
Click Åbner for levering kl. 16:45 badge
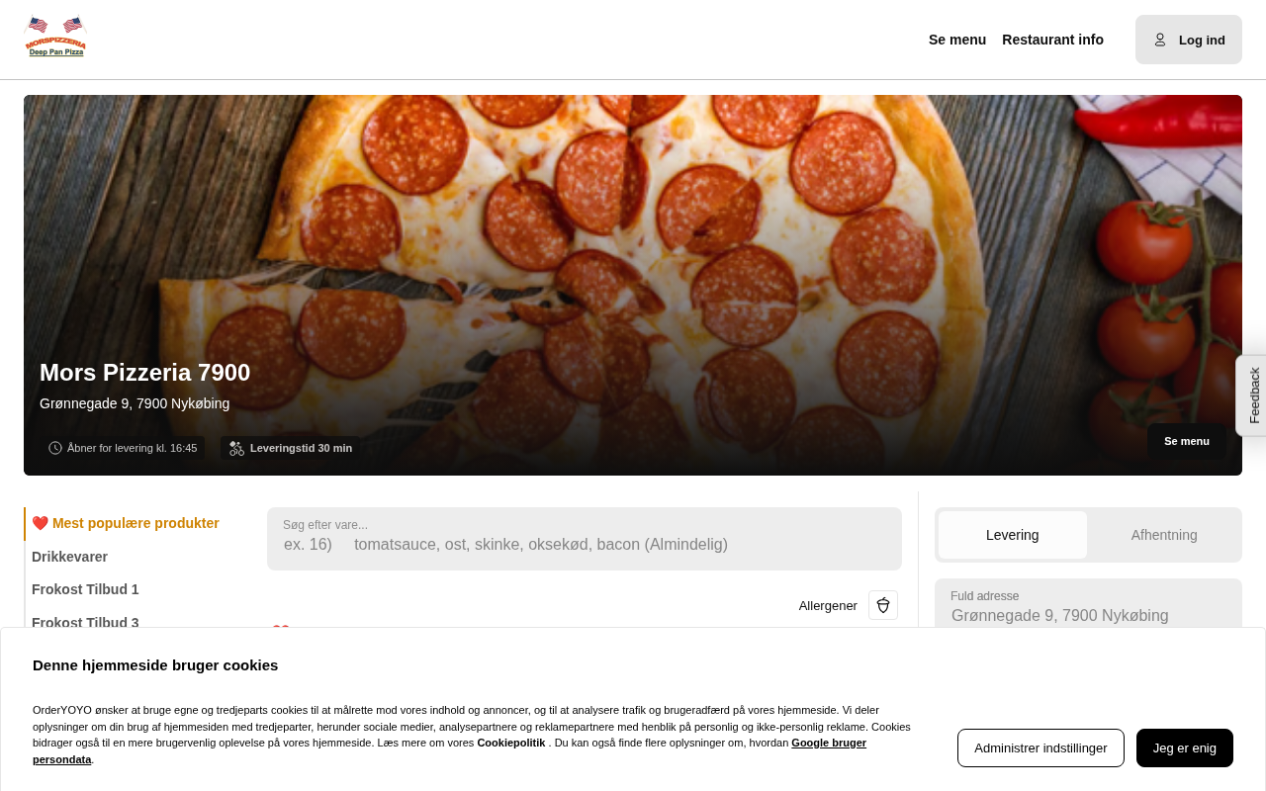click(124, 448)
